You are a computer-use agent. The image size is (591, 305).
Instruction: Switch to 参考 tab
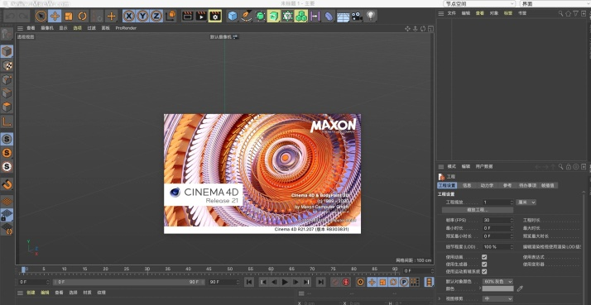[x=507, y=185]
